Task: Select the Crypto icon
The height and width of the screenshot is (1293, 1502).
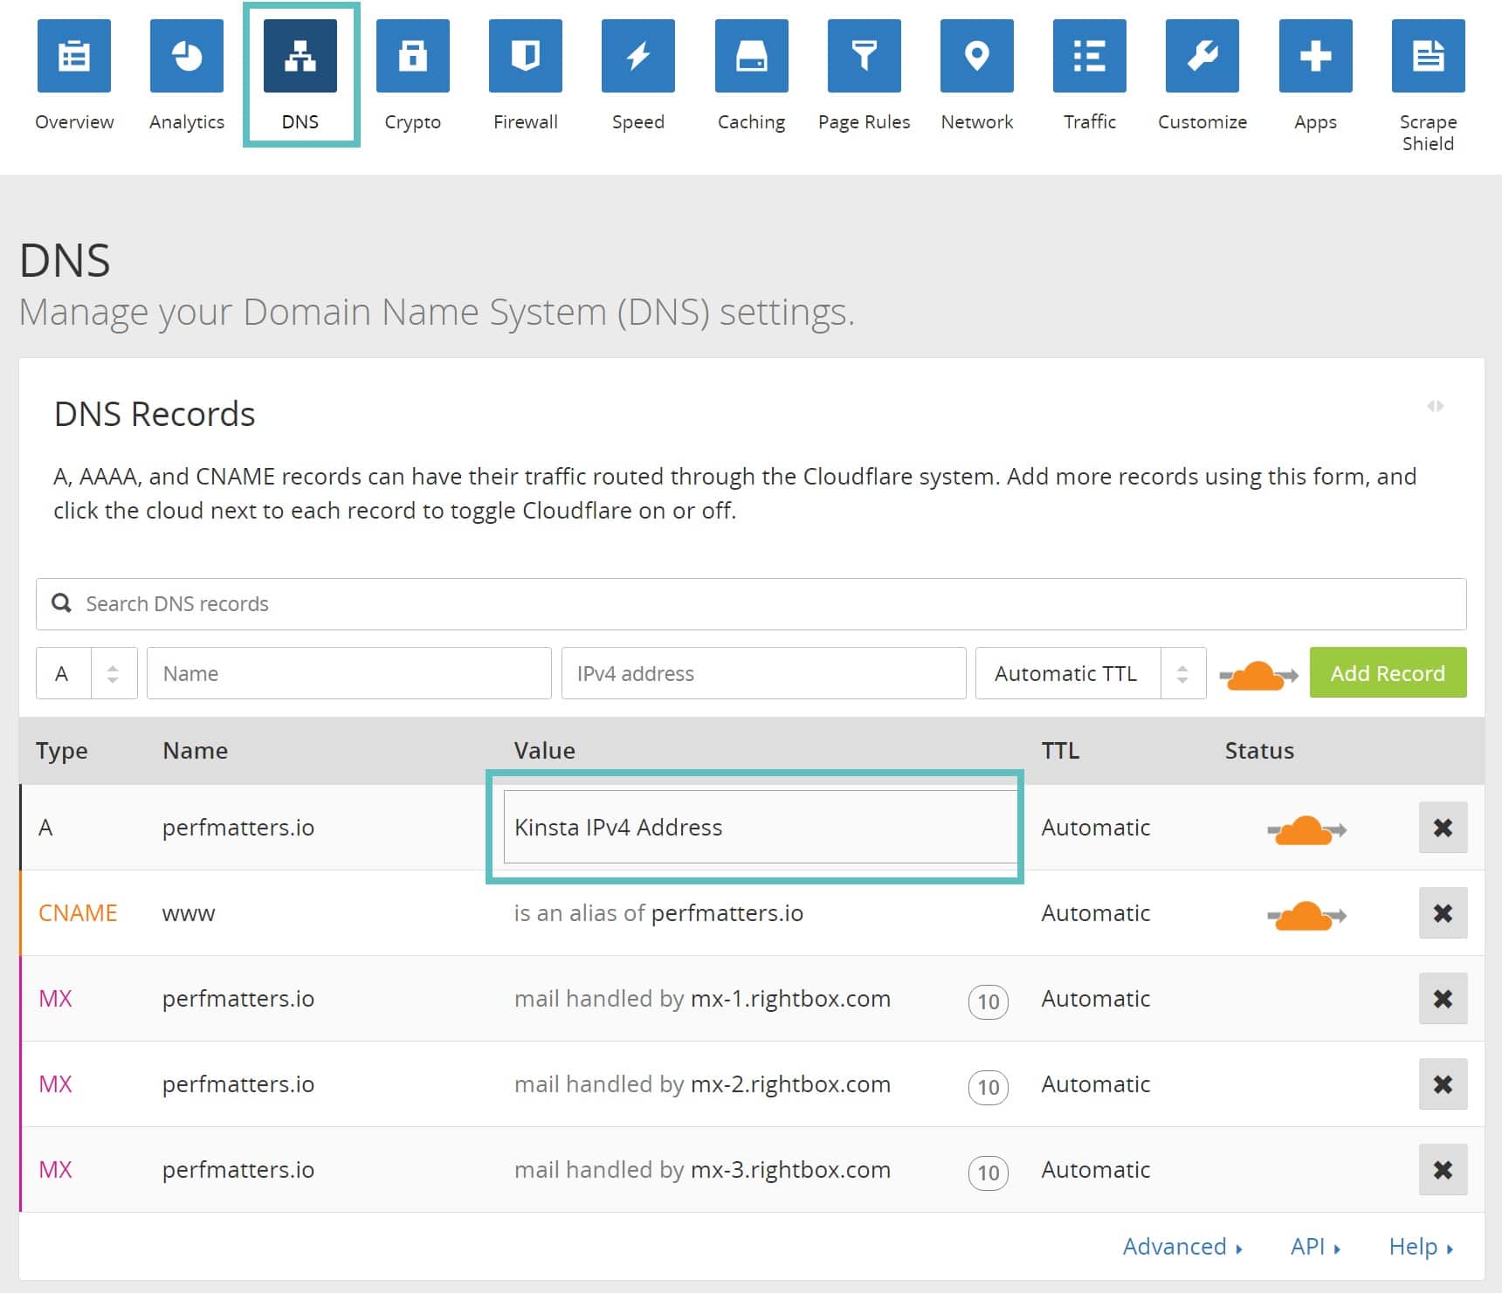Action: (412, 58)
